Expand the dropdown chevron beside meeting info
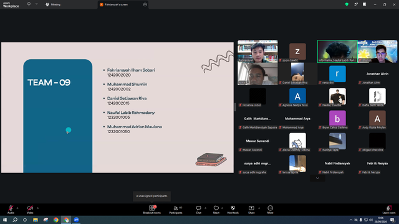 (x=36, y=4)
